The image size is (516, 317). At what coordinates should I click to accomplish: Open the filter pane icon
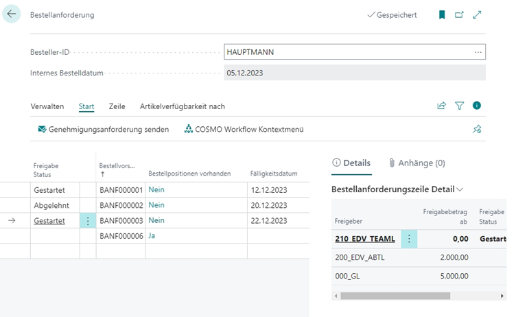(460, 106)
